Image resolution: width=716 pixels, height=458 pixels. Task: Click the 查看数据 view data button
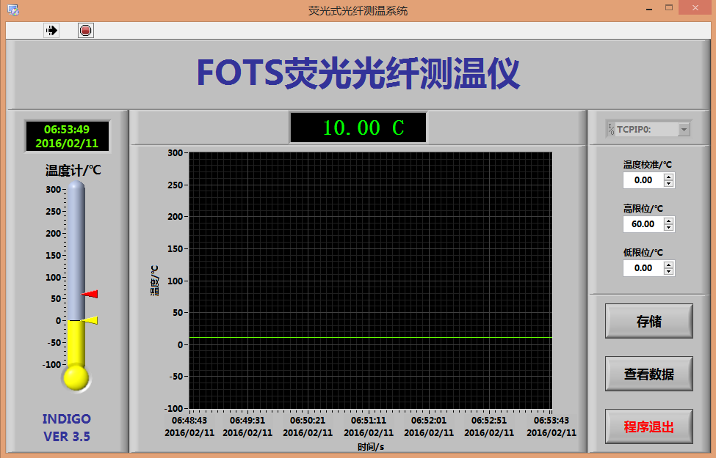pos(649,374)
